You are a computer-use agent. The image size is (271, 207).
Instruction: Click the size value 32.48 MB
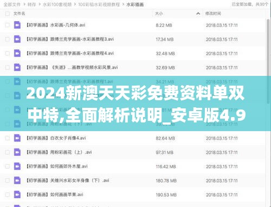coord(165,54)
